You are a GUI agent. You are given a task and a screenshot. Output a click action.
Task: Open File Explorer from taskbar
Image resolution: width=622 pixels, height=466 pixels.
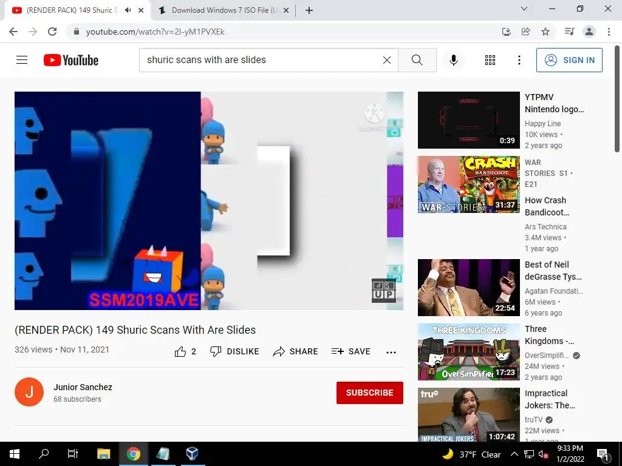click(103, 454)
